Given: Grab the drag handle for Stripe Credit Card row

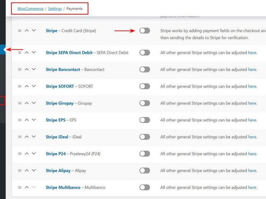Looking at the screenshot, I should coord(20,31).
